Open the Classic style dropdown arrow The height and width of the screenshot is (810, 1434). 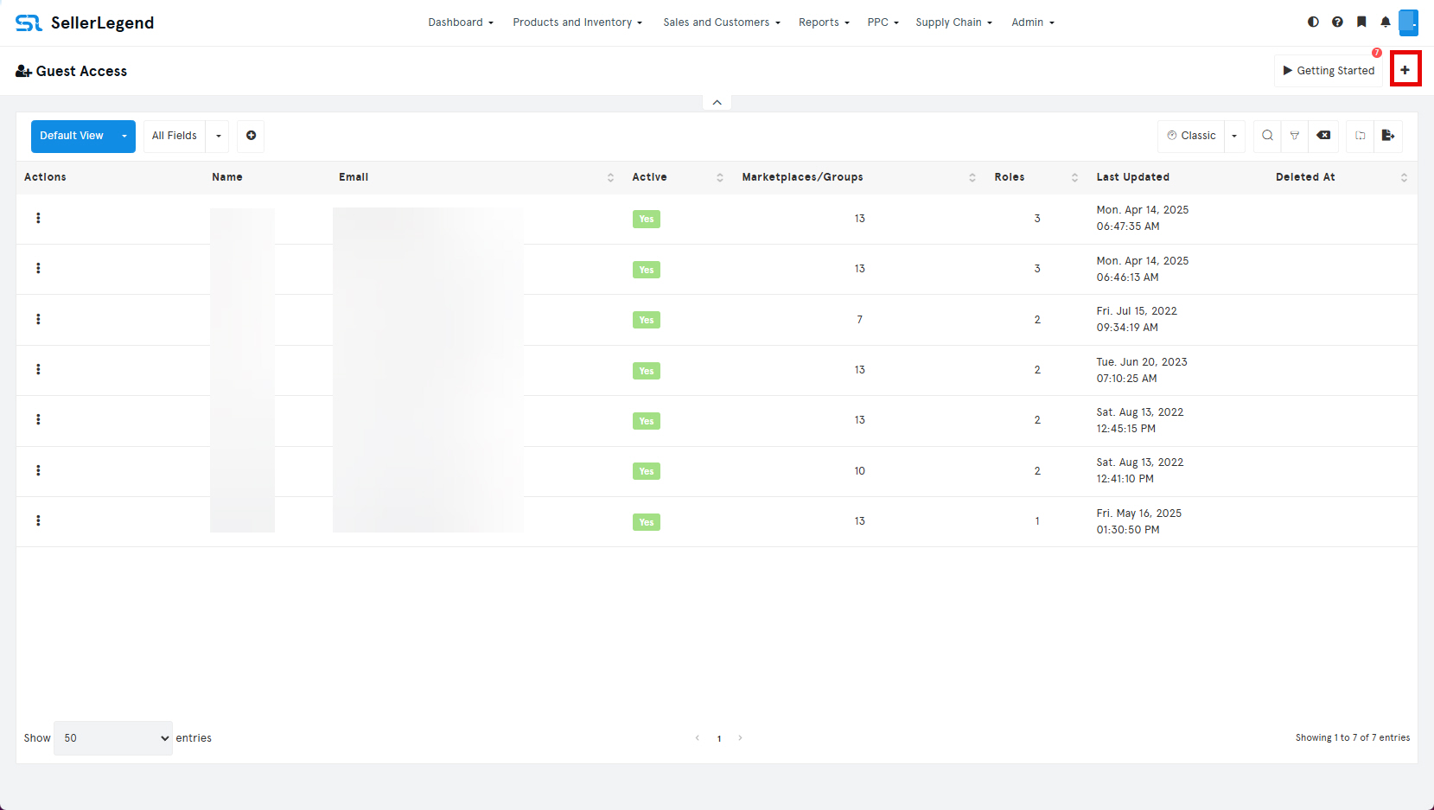(x=1234, y=136)
